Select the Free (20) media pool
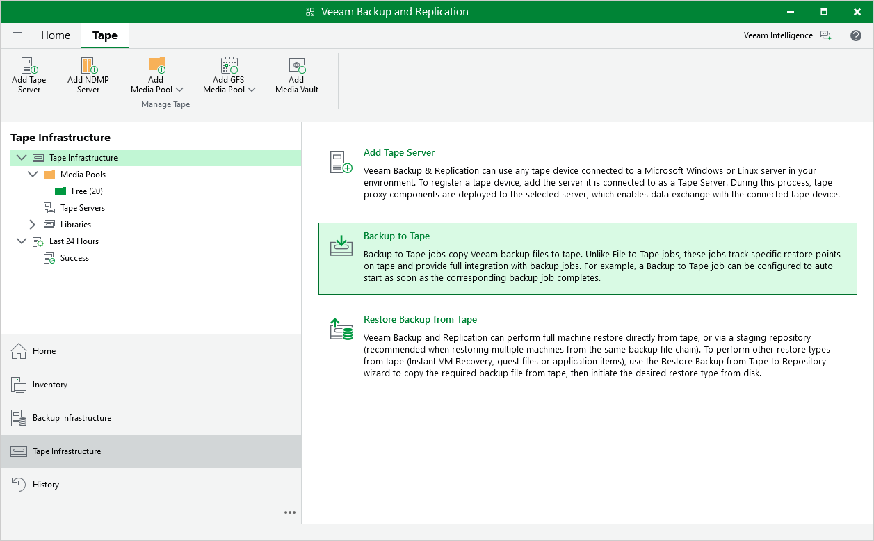The width and height of the screenshot is (874, 541). pyautogui.click(x=87, y=191)
